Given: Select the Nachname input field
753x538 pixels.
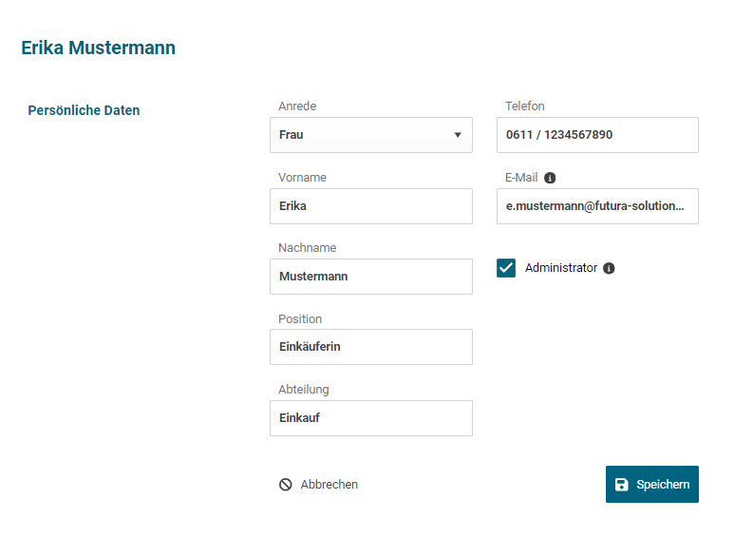Looking at the screenshot, I should click(370, 277).
